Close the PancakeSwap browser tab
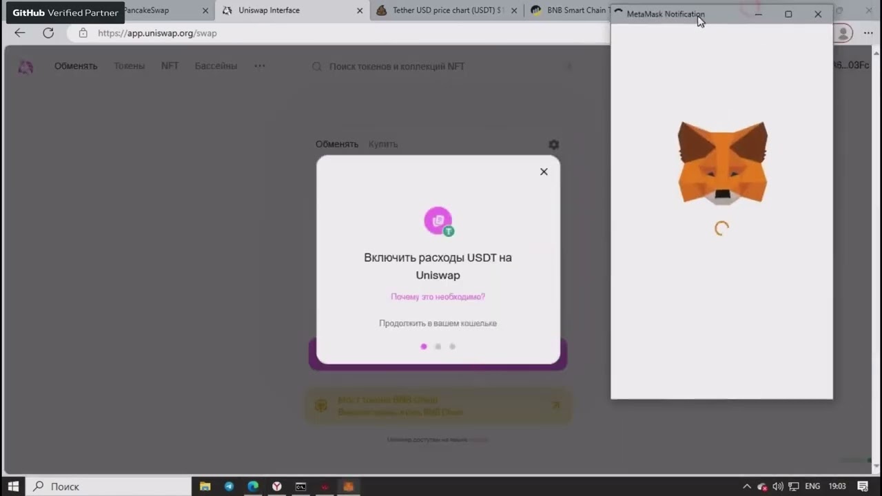Viewport: 882px width, 496px height. tap(205, 10)
